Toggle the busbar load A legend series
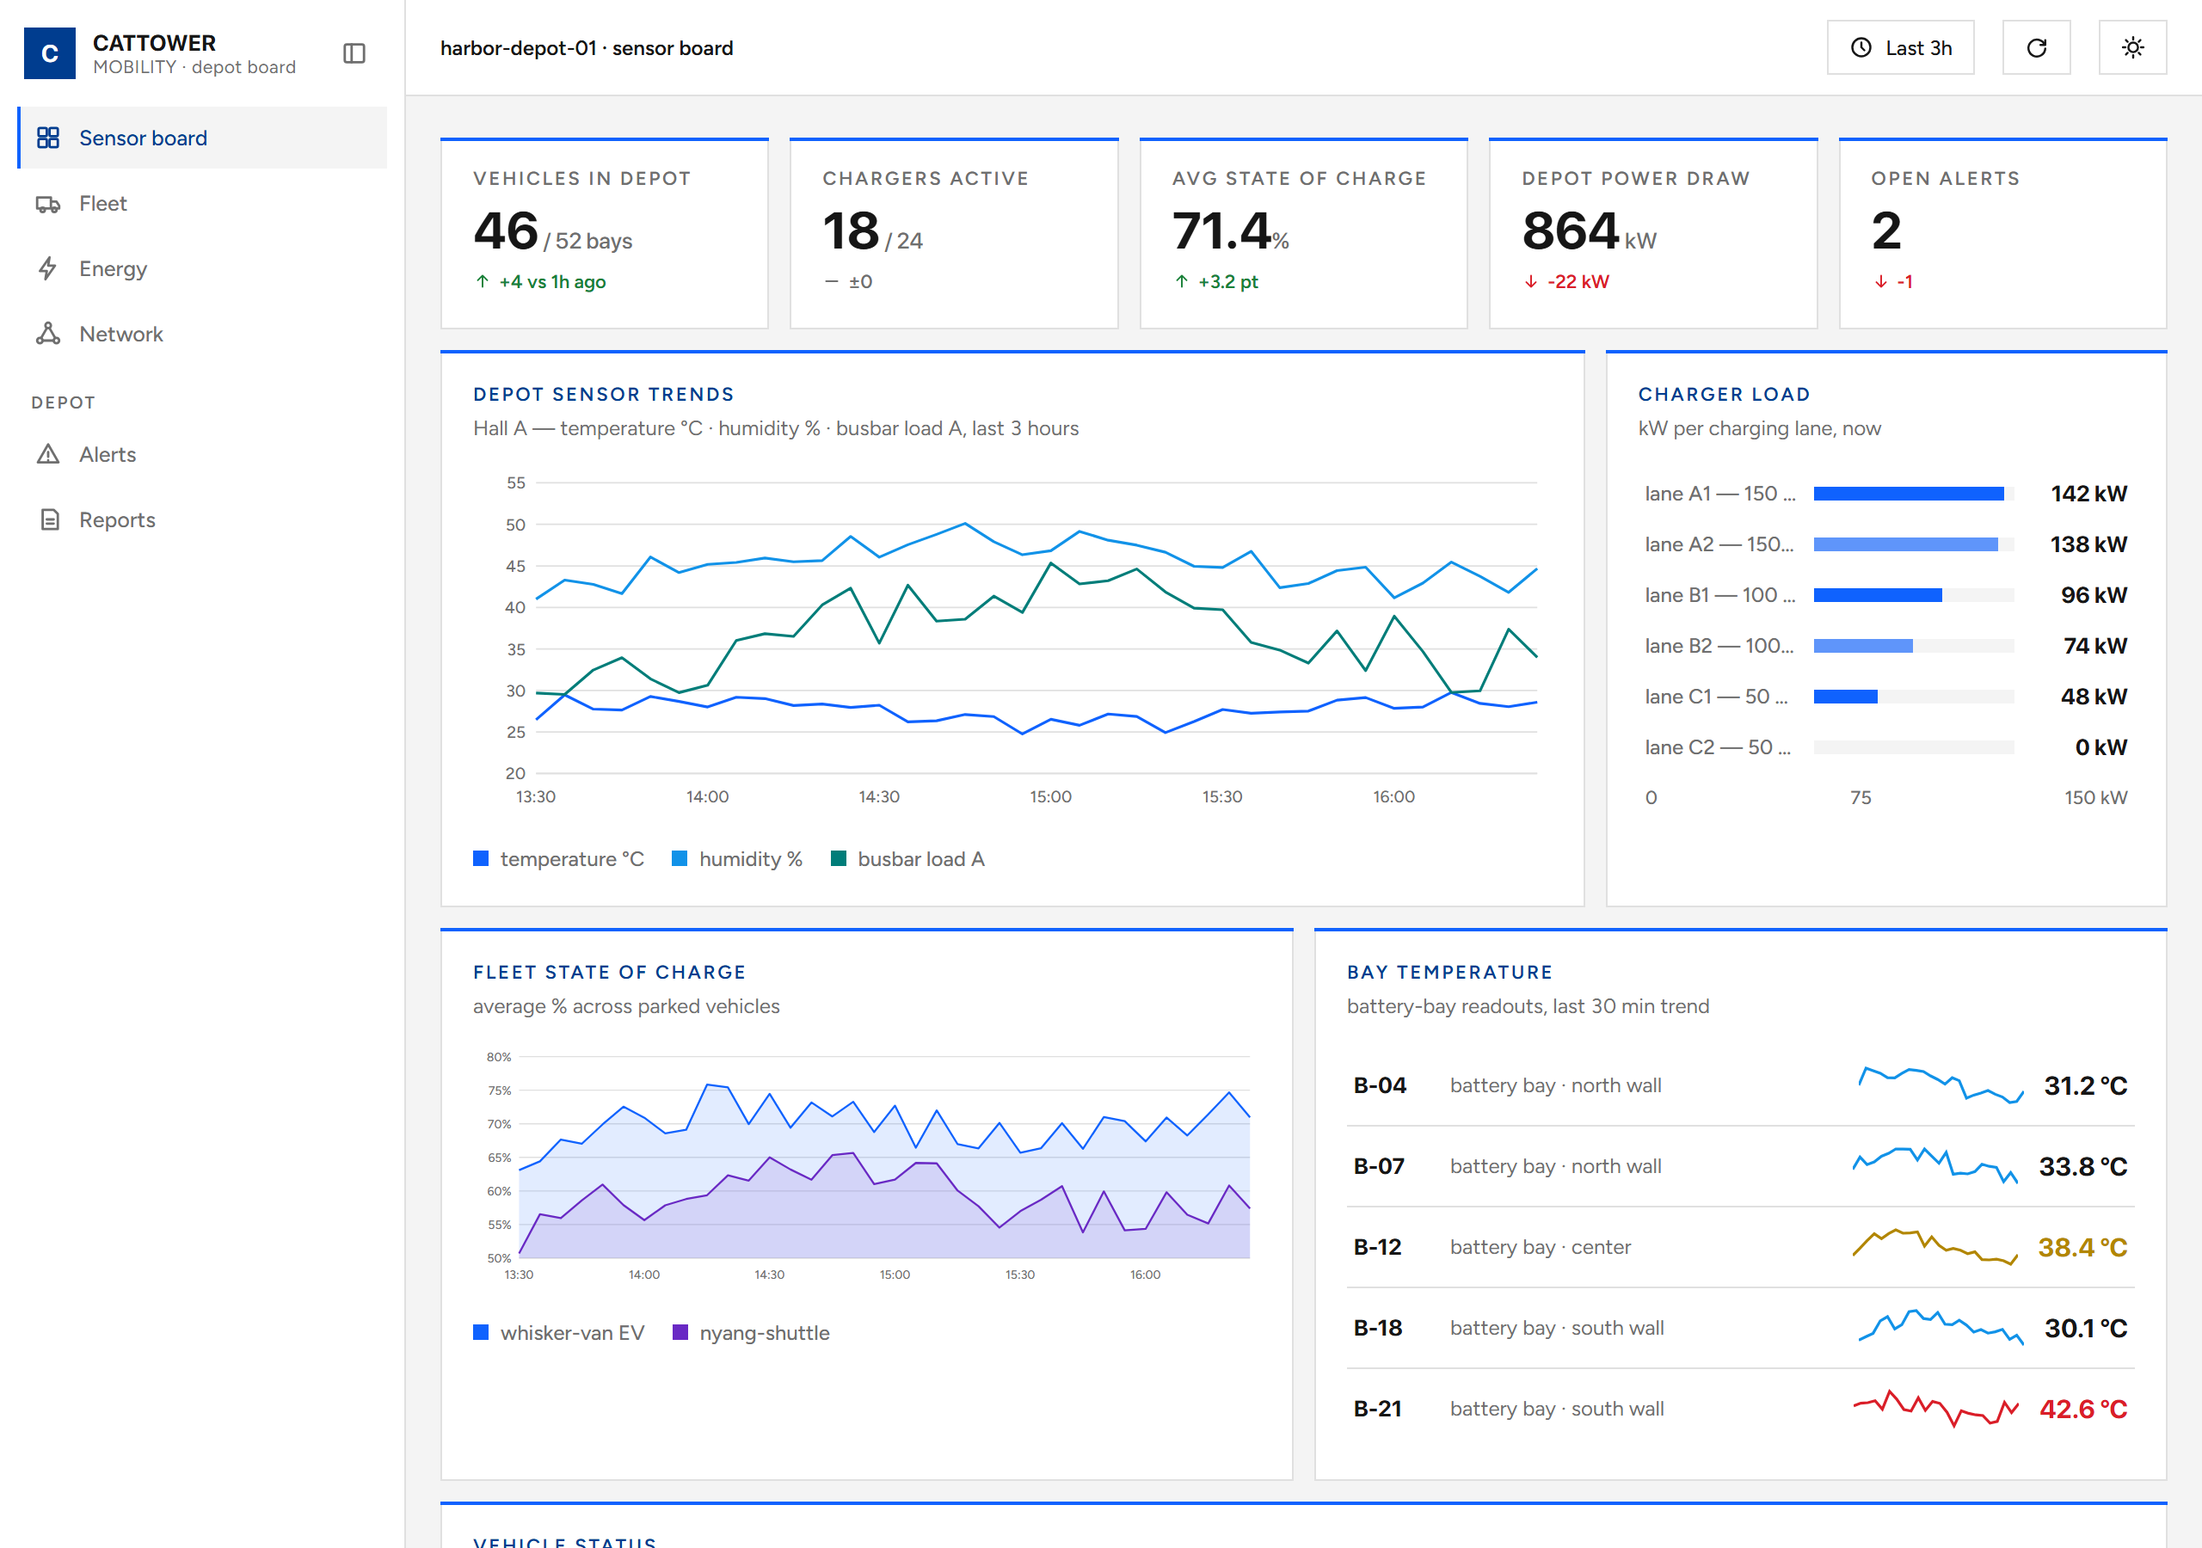The image size is (2202, 1548). 907,859
